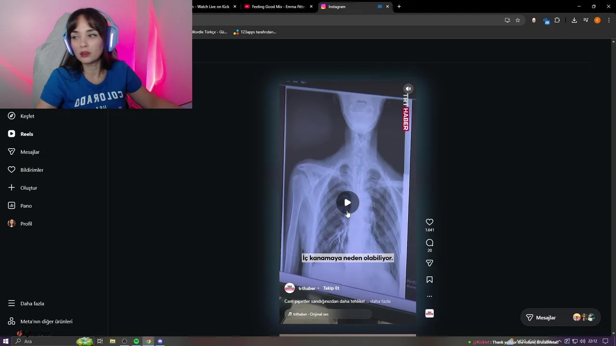The image size is (616, 346).
Task: Open Chrome from taskbar
Action: point(148,341)
